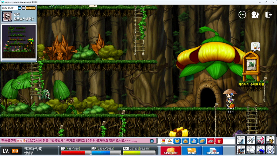The width and height of the screenshot is (277, 156).
Task: Expand the chat log with plus button
Action: 152,141
